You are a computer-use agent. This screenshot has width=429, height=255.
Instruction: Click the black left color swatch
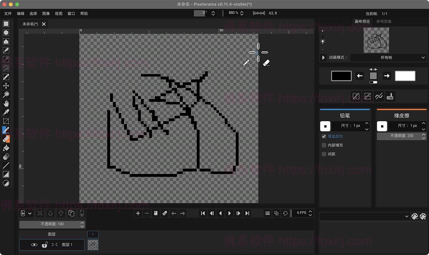341,76
